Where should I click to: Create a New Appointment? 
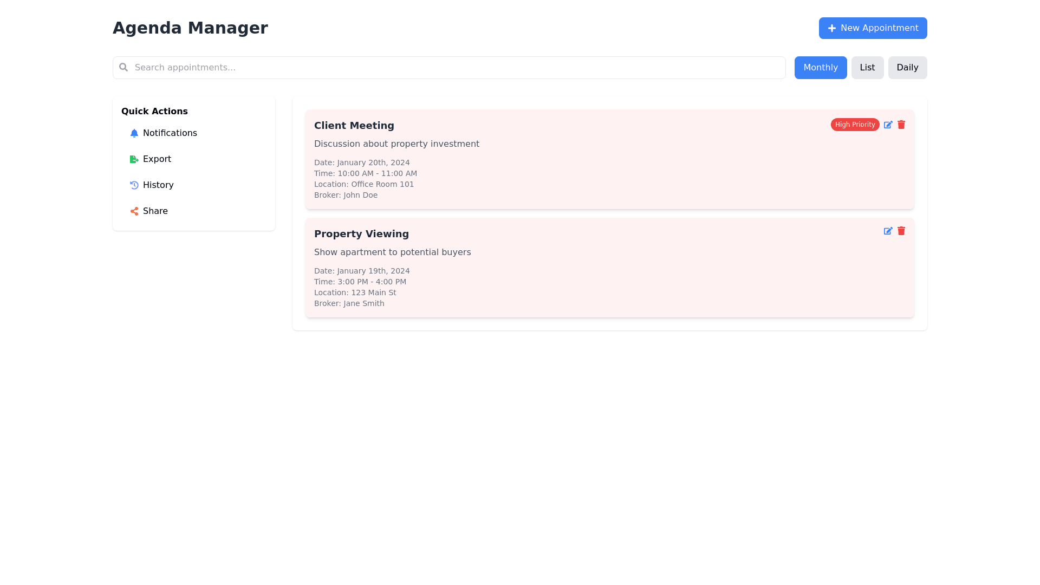(x=873, y=28)
